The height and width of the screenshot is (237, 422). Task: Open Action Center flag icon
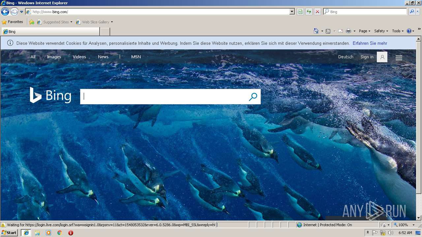coord(375,233)
